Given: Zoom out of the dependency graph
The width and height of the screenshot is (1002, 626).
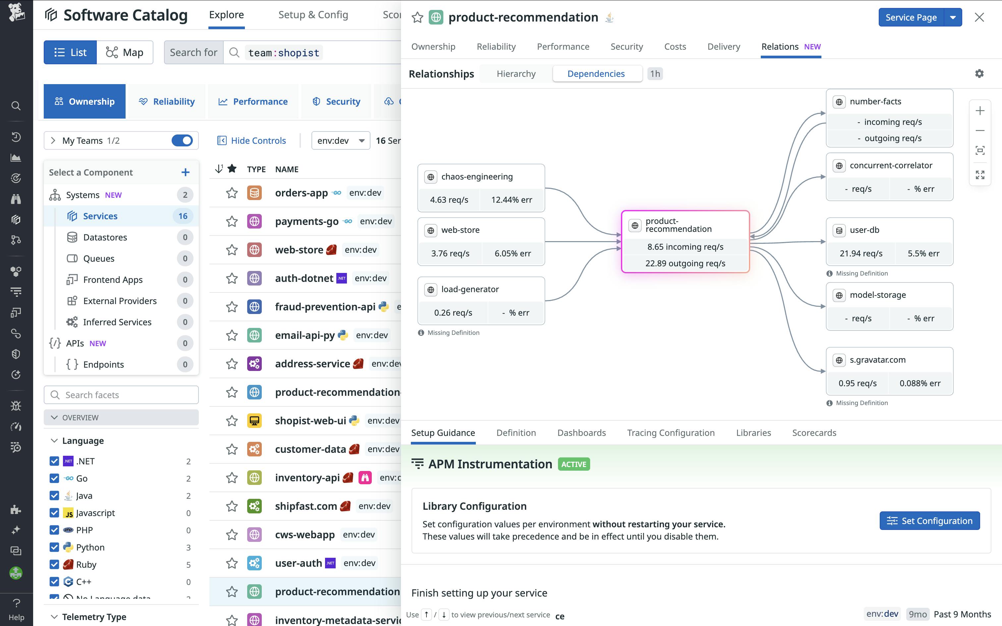Looking at the screenshot, I should [980, 130].
